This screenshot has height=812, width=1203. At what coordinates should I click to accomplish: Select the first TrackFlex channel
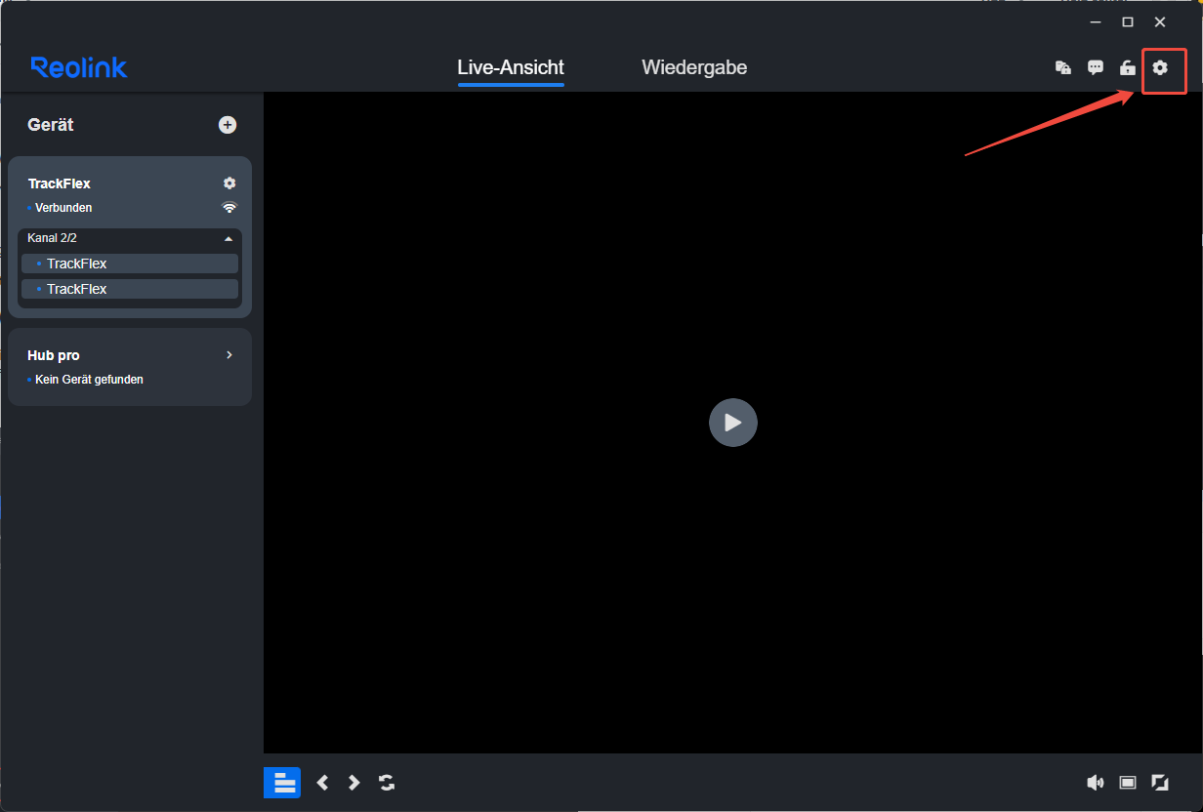tap(130, 264)
